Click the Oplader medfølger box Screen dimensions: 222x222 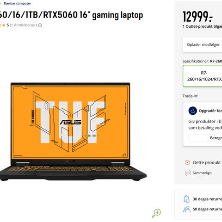(202, 45)
